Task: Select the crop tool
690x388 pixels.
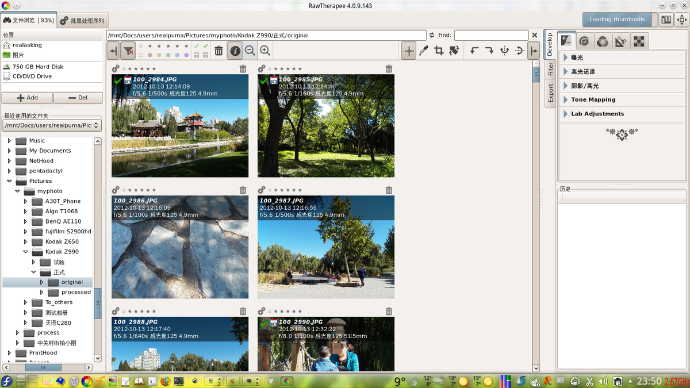Action: point(439,51)
